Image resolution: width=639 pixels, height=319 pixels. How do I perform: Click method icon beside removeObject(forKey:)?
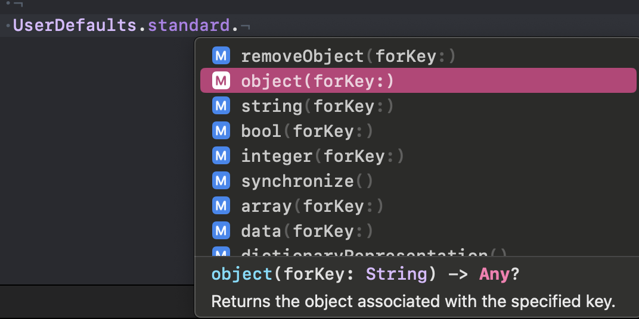(x=221, y=56)
